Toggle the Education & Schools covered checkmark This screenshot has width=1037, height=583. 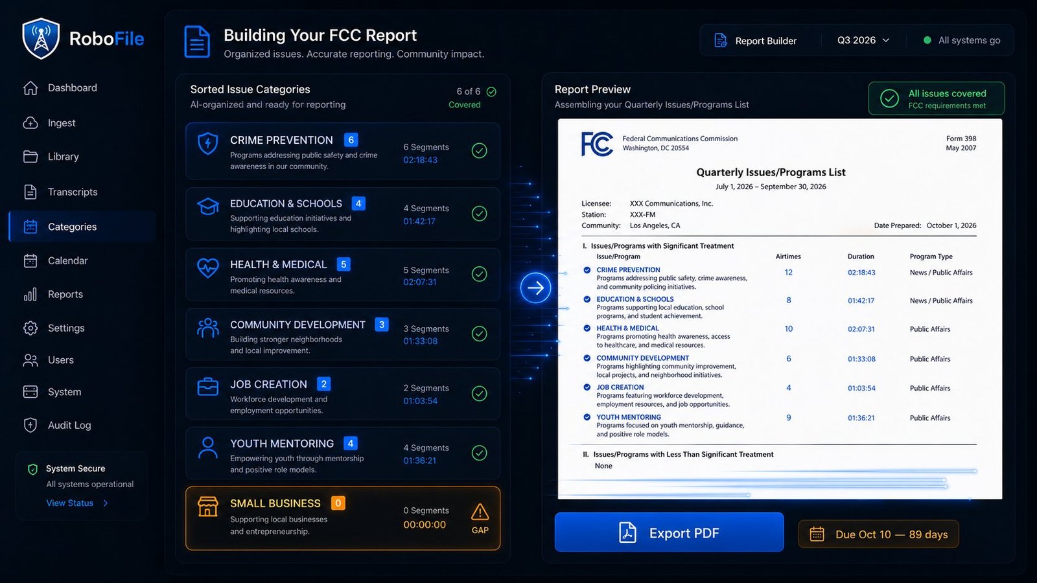[x=480, y=214]
